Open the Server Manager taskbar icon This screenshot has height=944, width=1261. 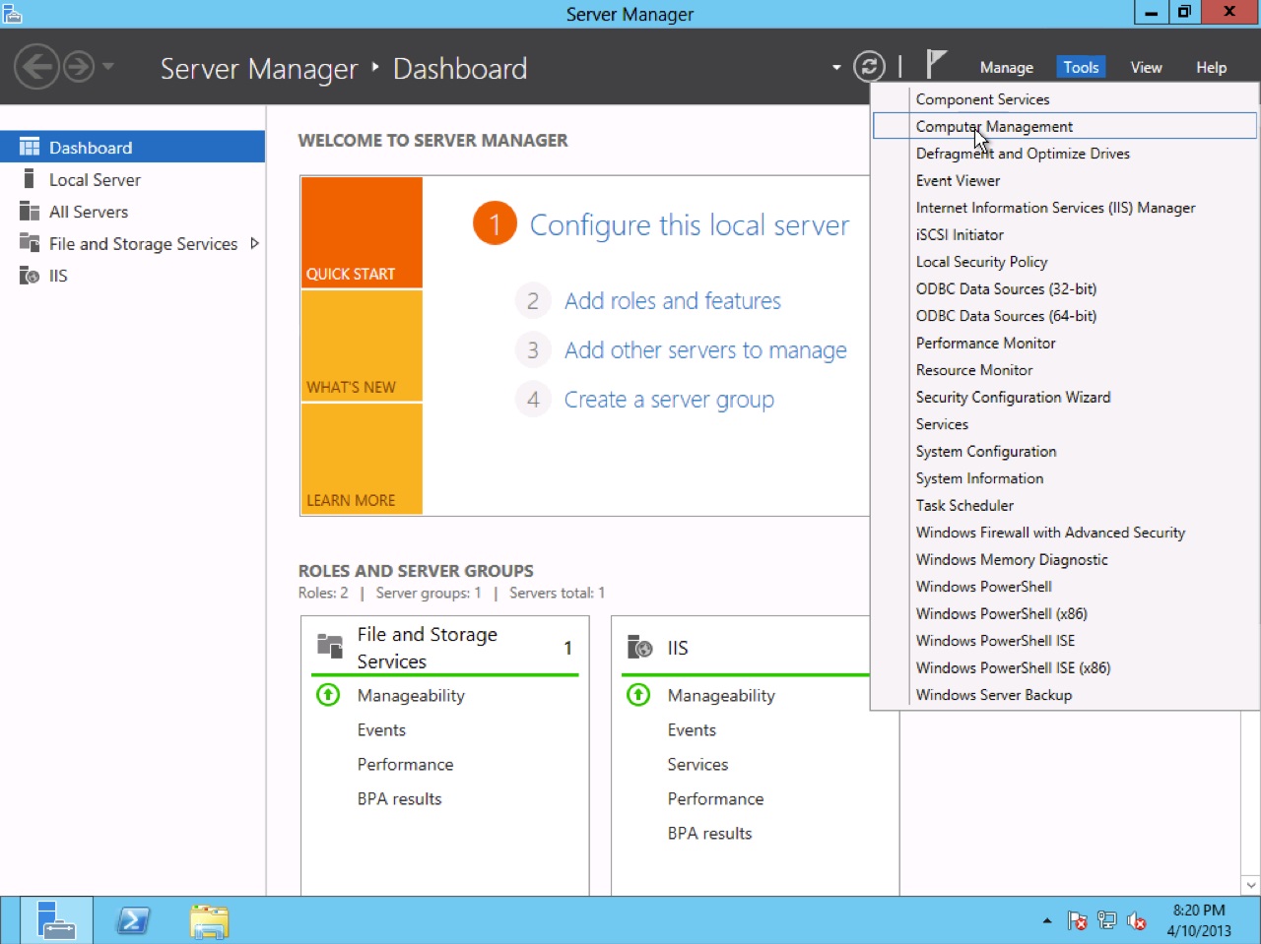point(56,919)
